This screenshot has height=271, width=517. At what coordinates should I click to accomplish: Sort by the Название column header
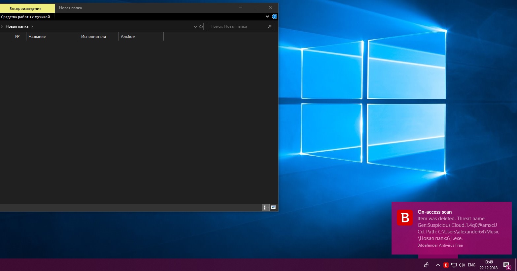pos(52,37)
